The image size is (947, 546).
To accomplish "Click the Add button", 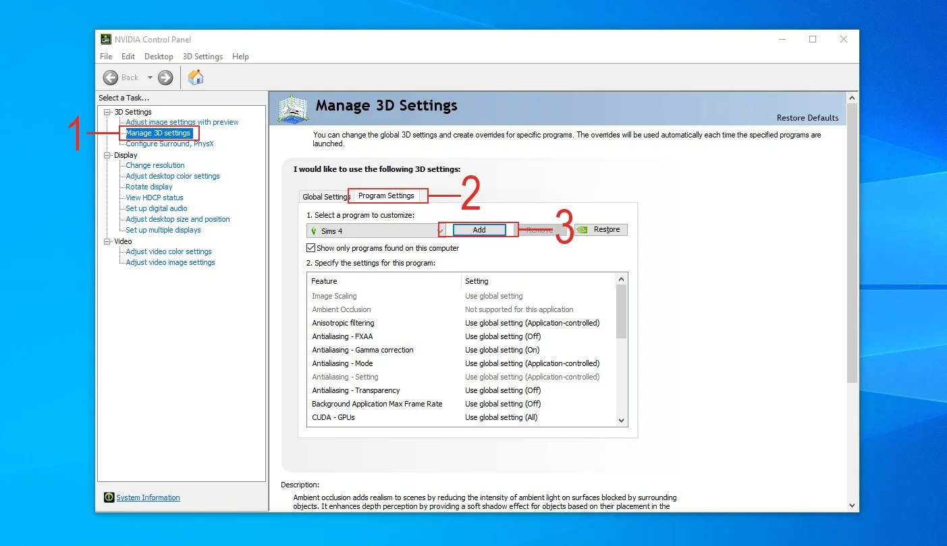I will (479, 230).
